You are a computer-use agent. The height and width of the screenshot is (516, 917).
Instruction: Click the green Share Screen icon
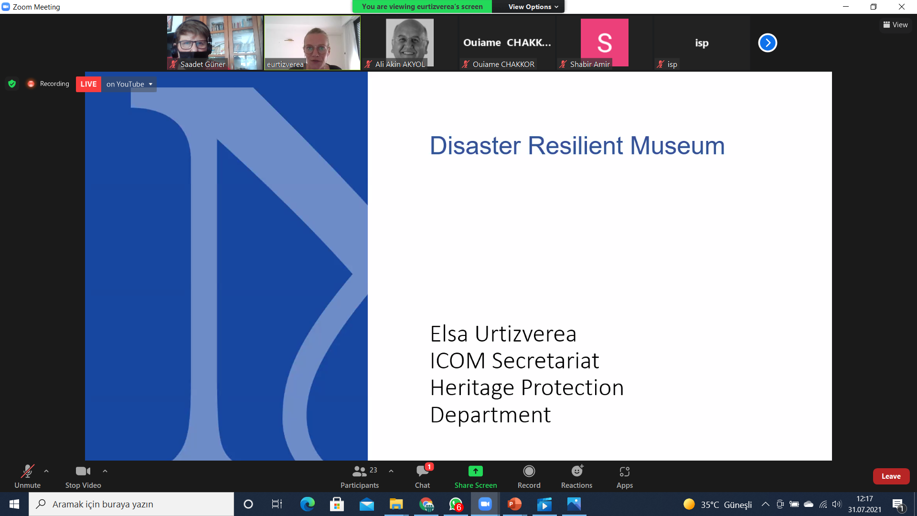coord(475,472)
